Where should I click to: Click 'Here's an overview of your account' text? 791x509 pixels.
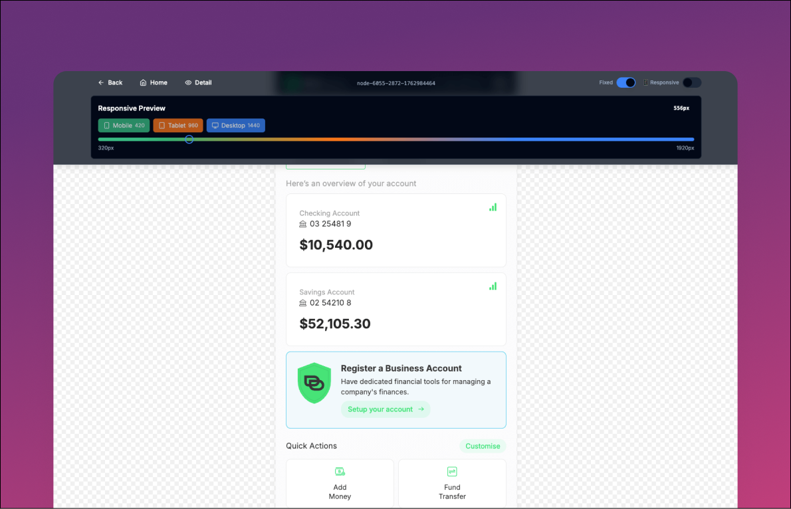click(351, 183)
